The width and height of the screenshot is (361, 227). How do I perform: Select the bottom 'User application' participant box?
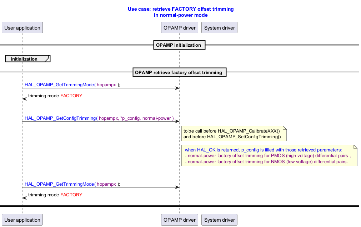click(22, 220)
